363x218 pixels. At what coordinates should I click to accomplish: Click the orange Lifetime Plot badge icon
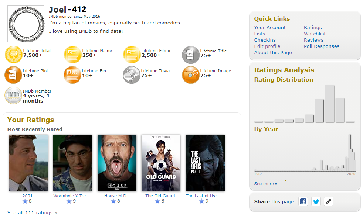[13, 75]
